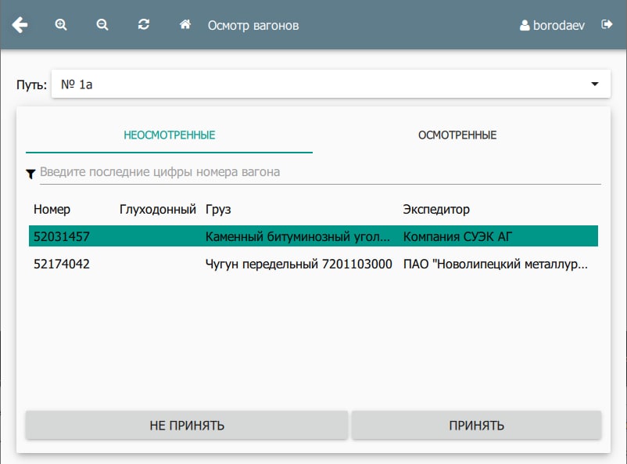Click the Чугун передельный 7201103000 cargo cell

click(x=299, y=264)
